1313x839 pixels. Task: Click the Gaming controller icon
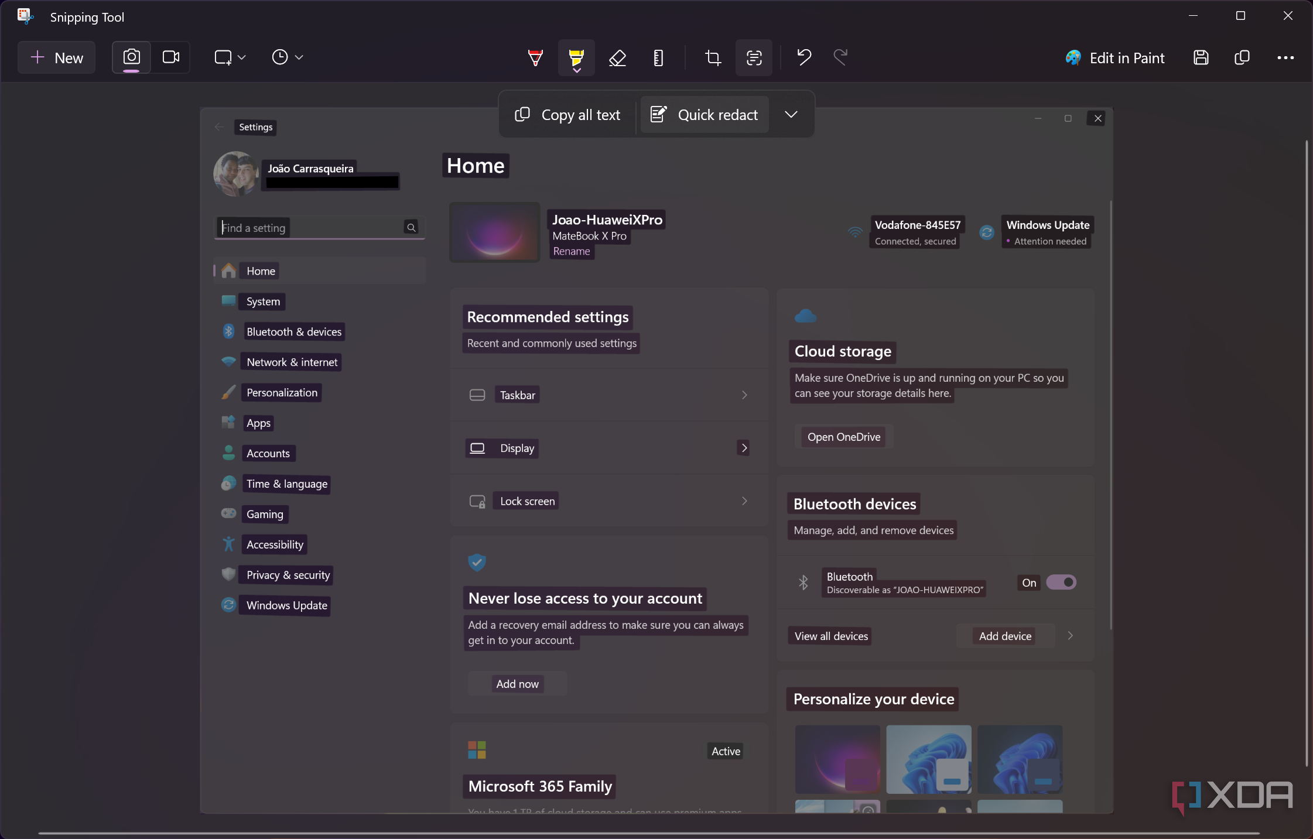click(x=228, y=513)
